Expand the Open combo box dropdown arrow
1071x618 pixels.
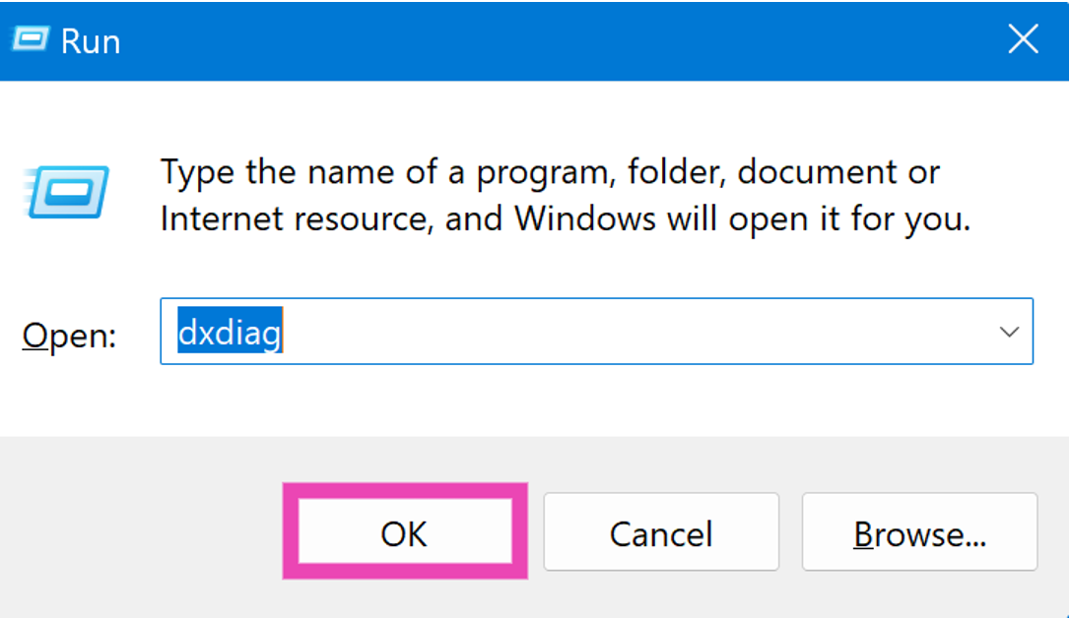click(x=1009, y=333)
